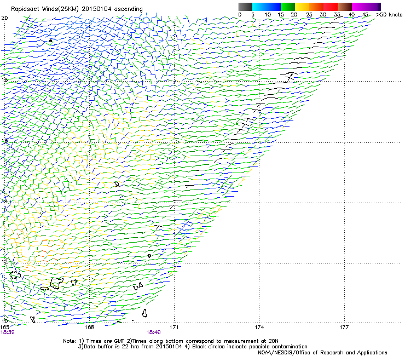Click the legend label 10
The image size is (405, 356).
click(x=268, y=15)
